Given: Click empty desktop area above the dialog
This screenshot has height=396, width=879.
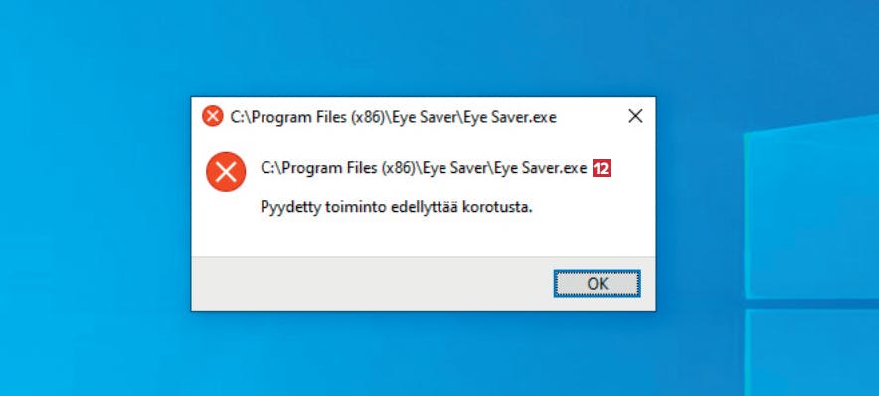Looking at the screenshot, I should click(424, 48).
